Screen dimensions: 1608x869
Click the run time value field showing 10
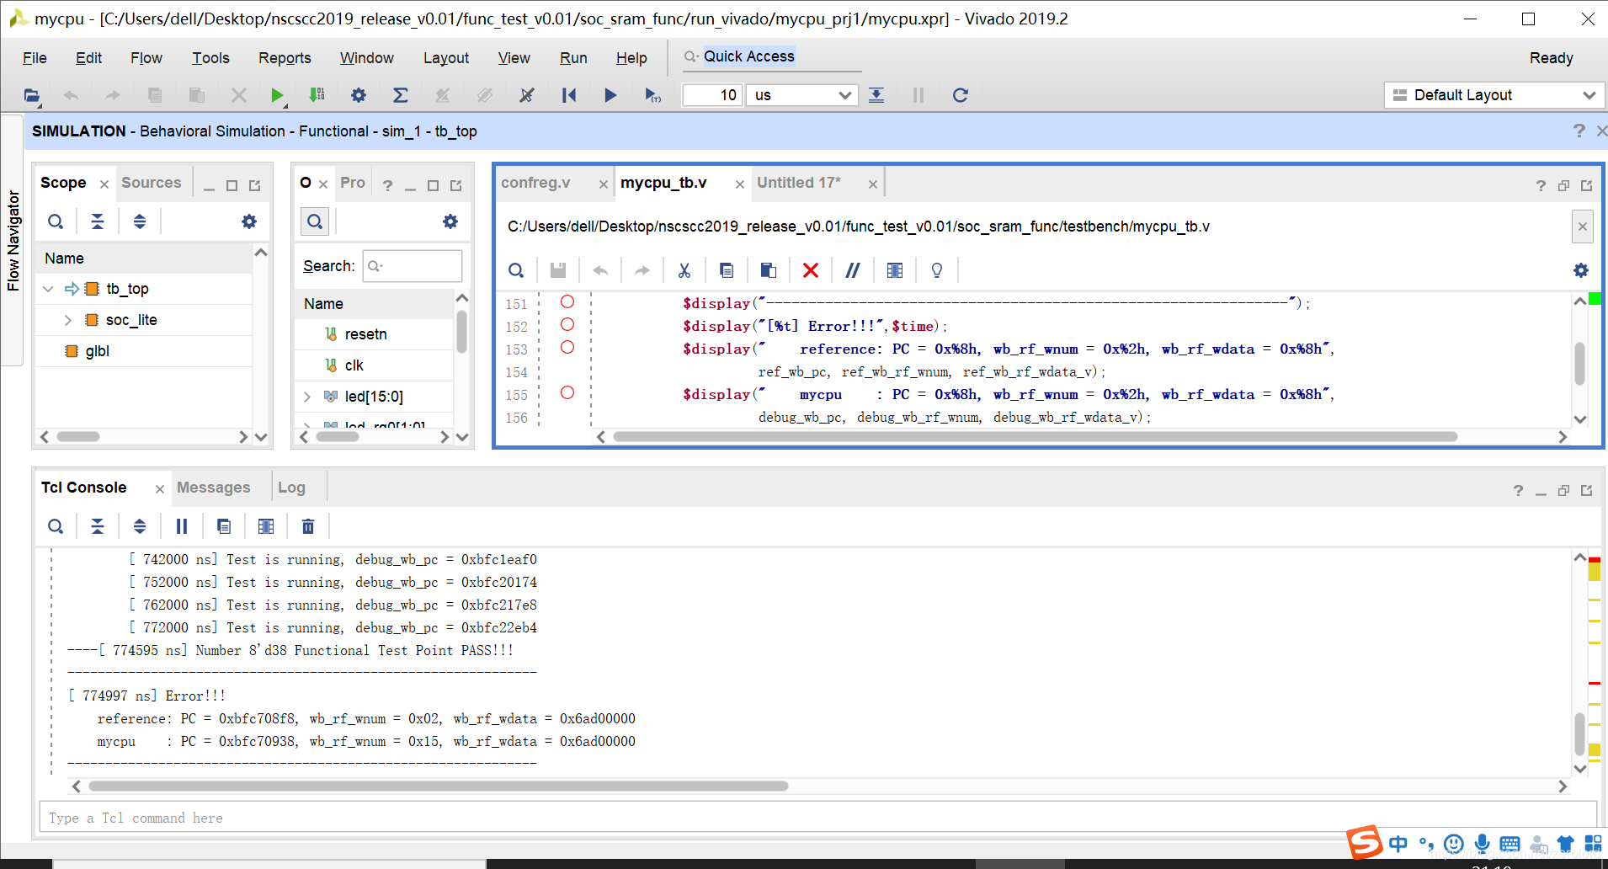click(x=712, y=95)
